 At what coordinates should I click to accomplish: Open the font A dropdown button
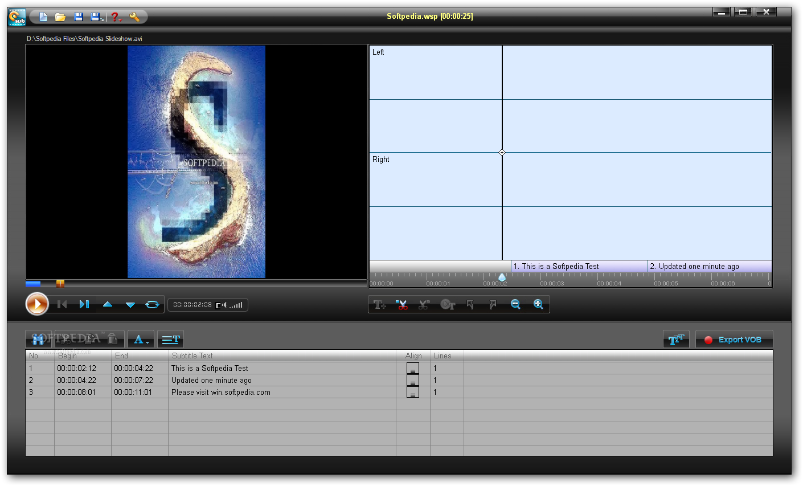pyautogui.click(x=141, y=340)
